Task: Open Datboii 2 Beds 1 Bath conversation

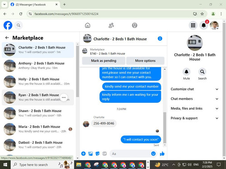Action: point(38,145)
